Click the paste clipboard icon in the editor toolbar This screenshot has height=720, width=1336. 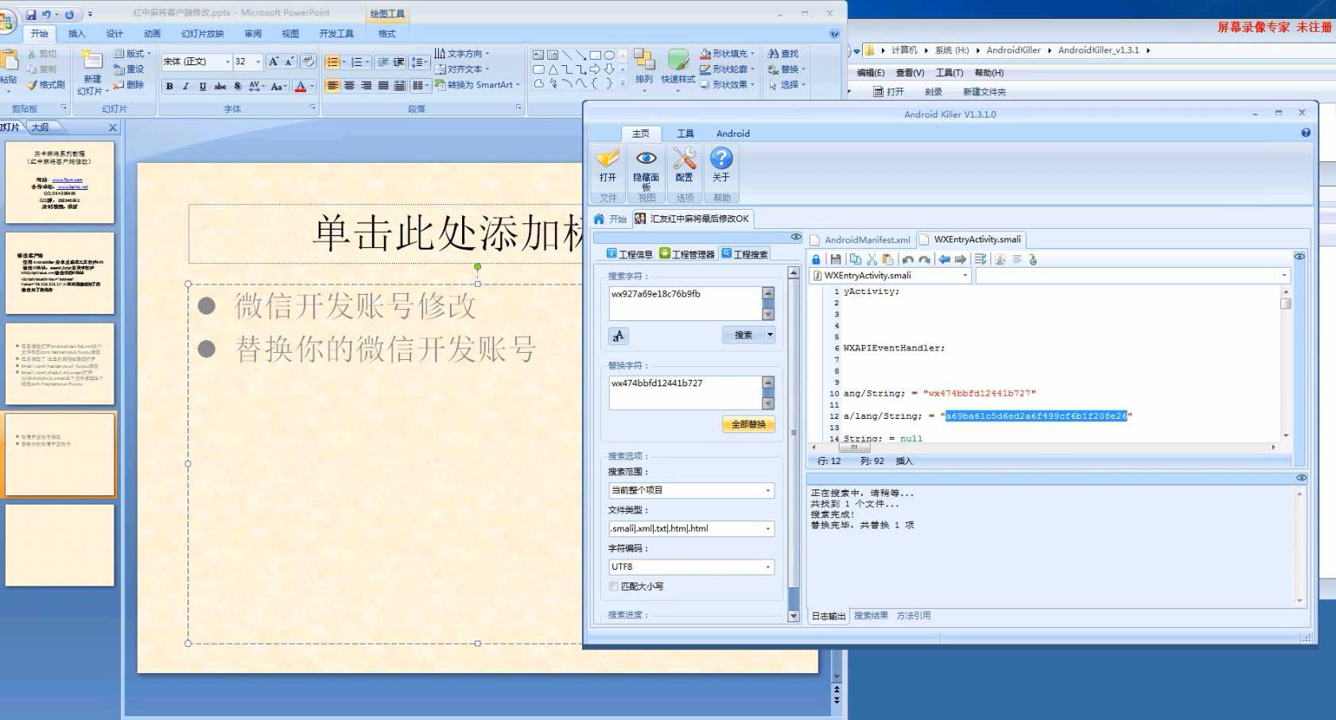pyautogui.click(x=887, y=259)
